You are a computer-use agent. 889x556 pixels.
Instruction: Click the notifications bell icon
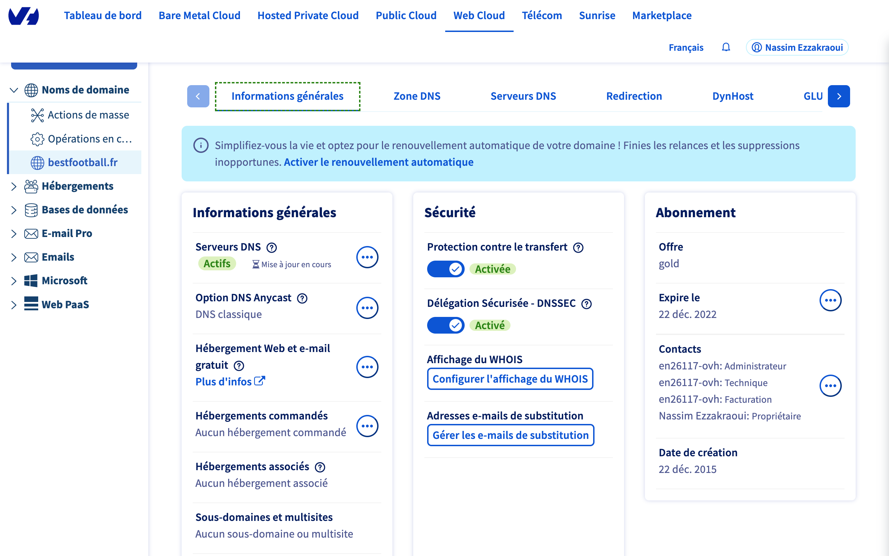tap(725, 48)
